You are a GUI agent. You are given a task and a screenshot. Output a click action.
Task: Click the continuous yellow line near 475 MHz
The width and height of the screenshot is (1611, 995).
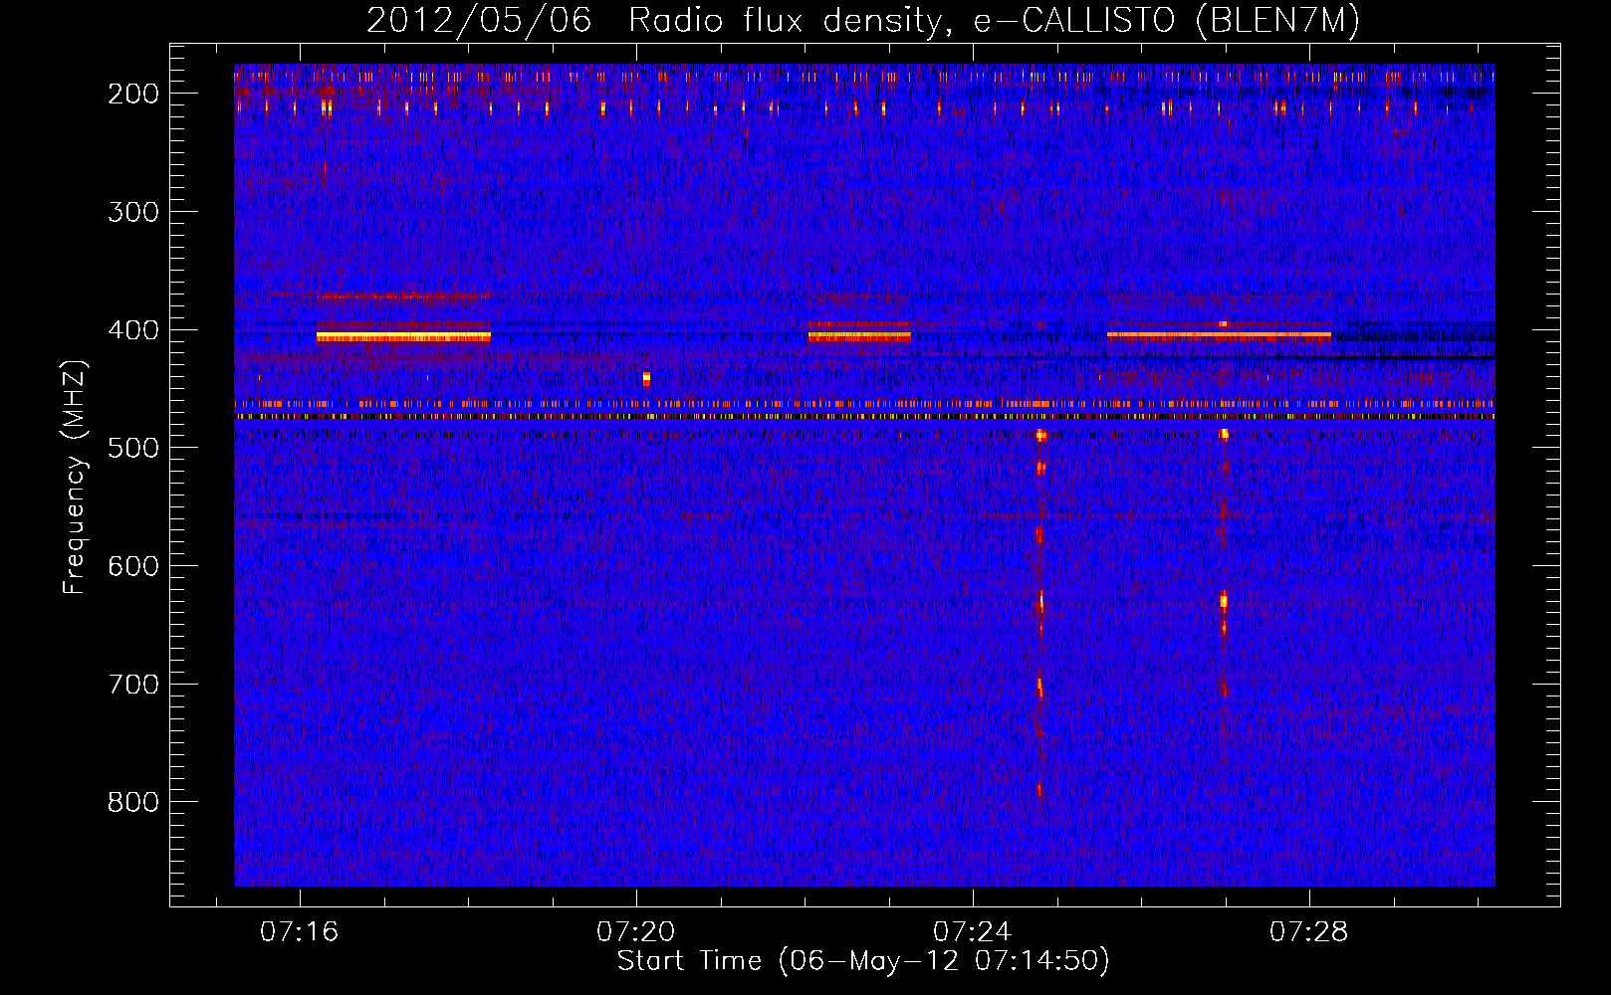pos(864,417)
